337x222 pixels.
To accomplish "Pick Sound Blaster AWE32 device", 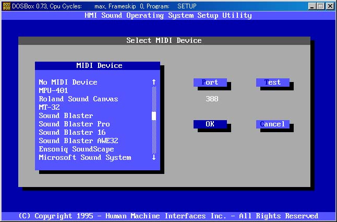I will (x=78, y=141).
